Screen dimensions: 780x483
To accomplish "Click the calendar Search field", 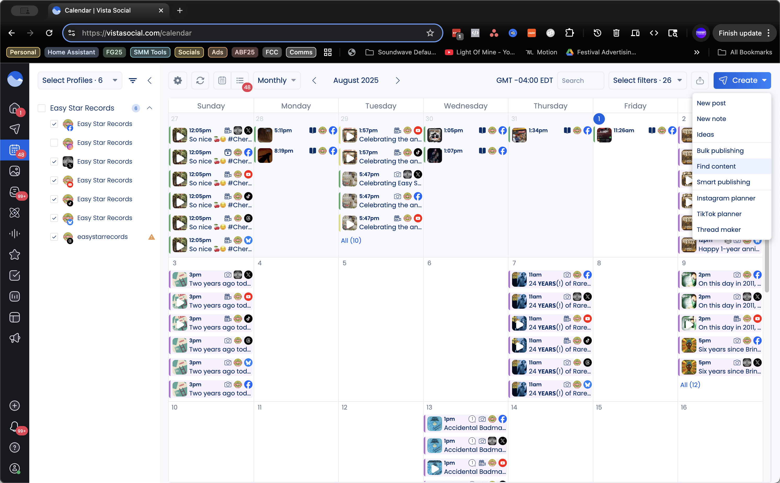I will (580, 80).
